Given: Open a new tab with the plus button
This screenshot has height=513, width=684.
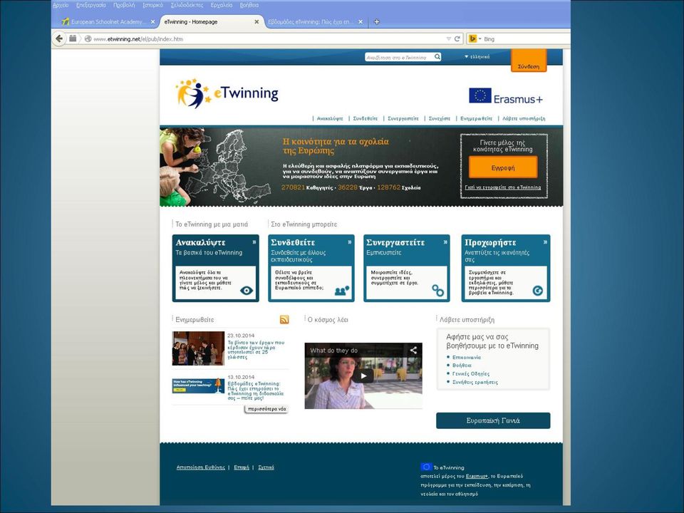Looking at the screenshot, I should [x=377, y=22].
